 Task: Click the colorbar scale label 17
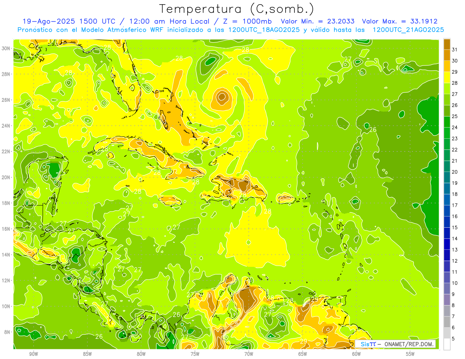(x=455, y=205)
